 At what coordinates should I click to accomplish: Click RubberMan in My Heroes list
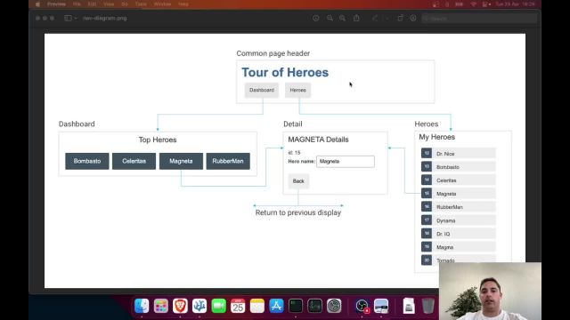pyautogui.click(x=459, y=207)
